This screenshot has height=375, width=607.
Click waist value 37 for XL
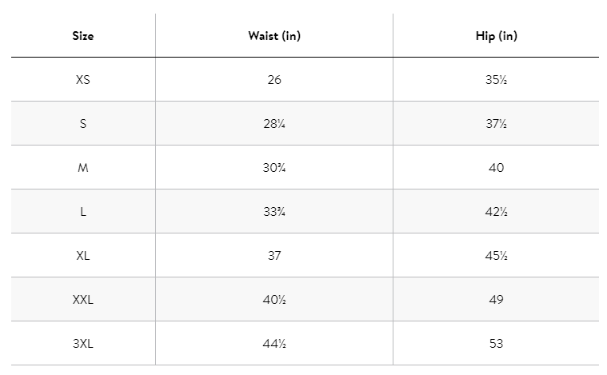274,256
